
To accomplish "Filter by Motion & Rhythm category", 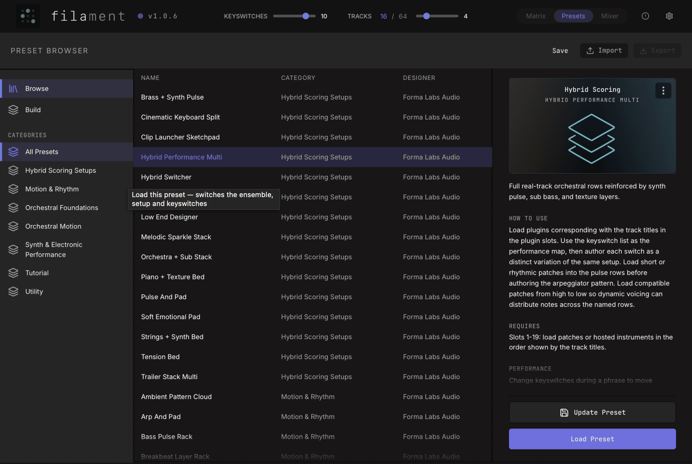I will point(67,189).
